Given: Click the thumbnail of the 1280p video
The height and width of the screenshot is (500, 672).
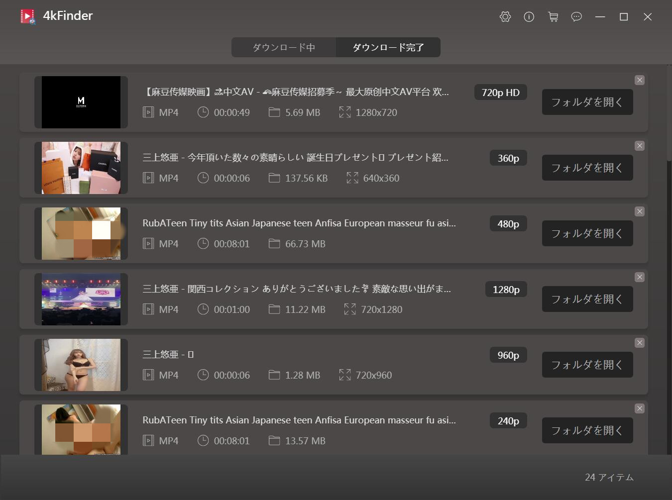Looking at the screenshot, I should [x=81, y=299].
